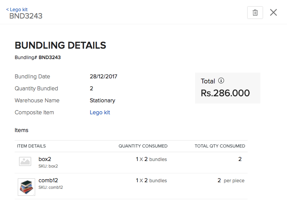Click the trash delete icon

coord(255,12)
